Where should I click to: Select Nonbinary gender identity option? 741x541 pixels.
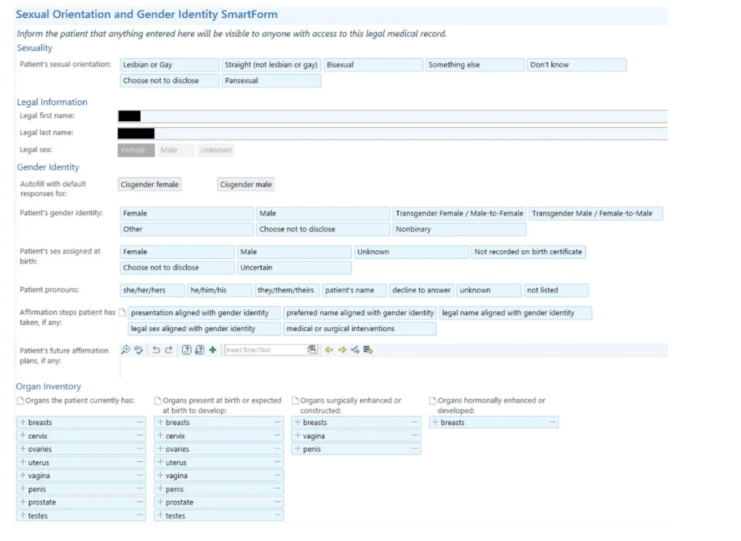point(459,229)
